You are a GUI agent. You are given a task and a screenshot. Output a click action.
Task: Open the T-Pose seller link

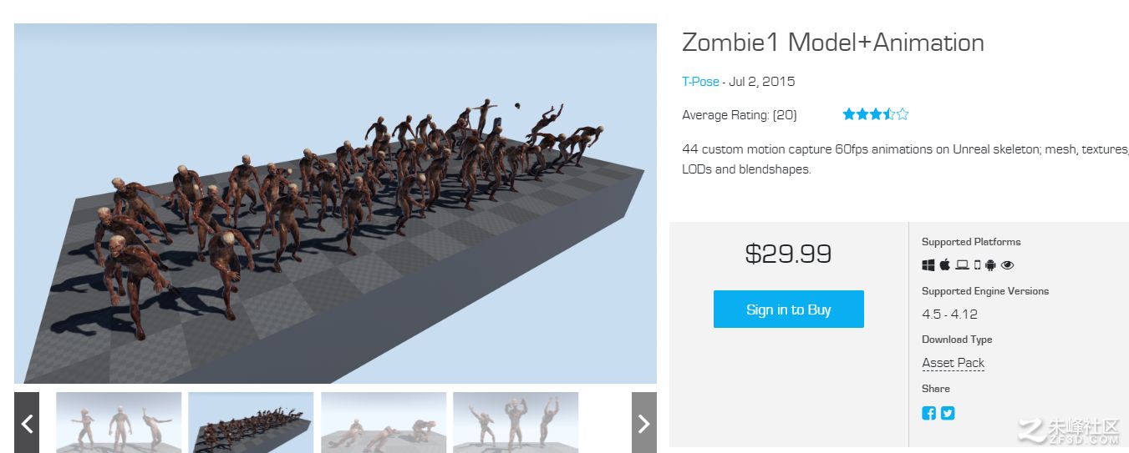[x=700, y=82]
